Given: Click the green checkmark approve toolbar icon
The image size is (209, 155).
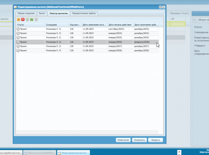Looking at the screenshot, I should point(32,19).
